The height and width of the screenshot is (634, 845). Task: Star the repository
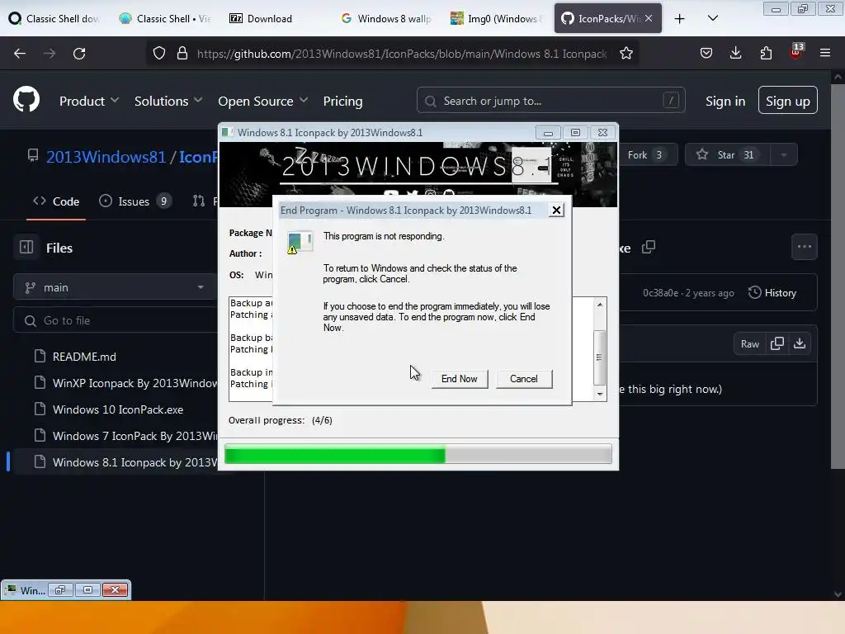click(728, 155)
